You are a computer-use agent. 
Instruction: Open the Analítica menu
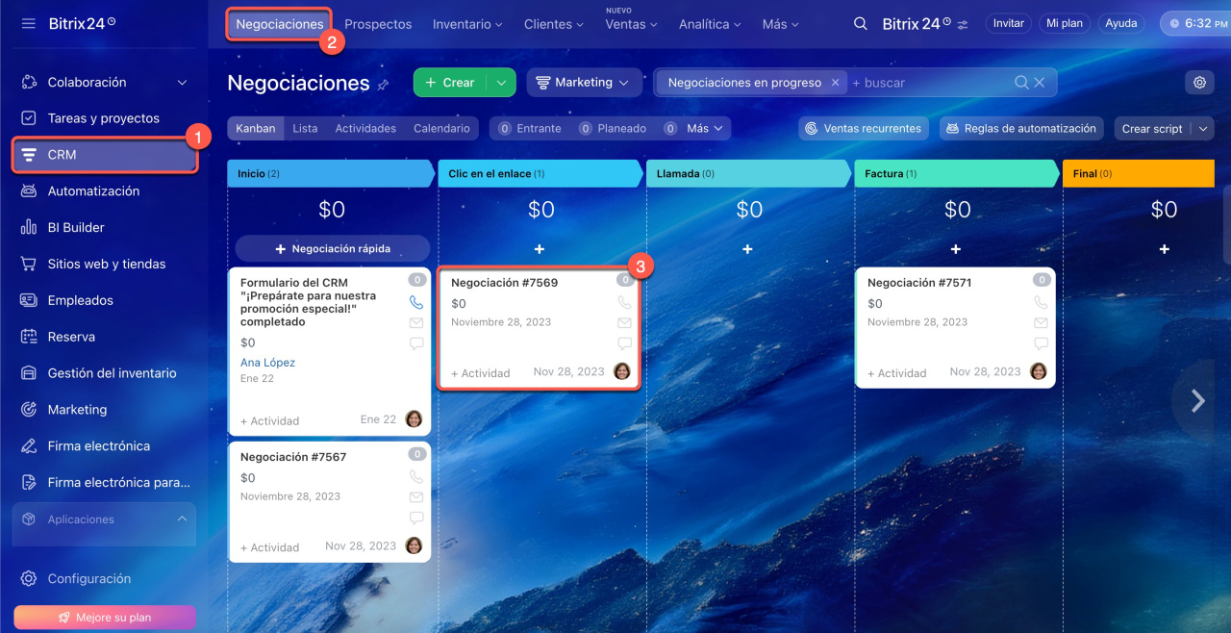pos(710,24)
